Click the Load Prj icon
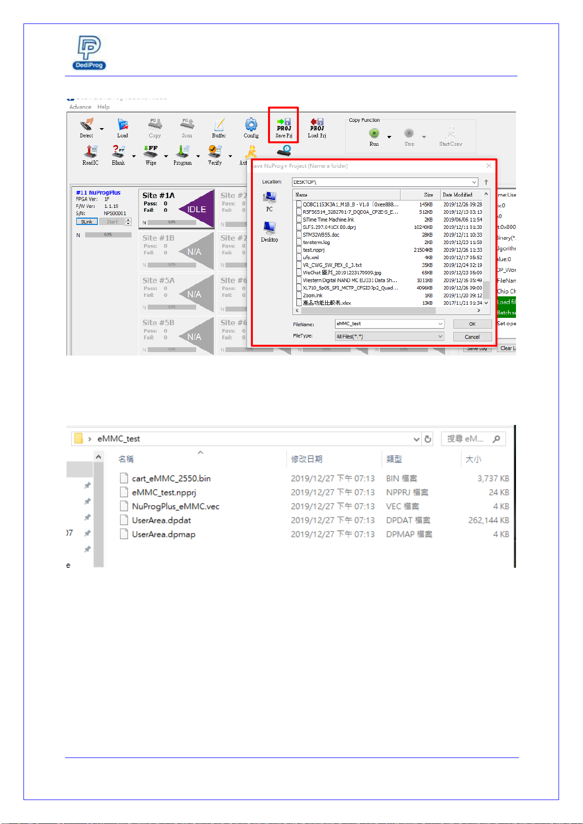Screen dimensions: 583x824 317,125
